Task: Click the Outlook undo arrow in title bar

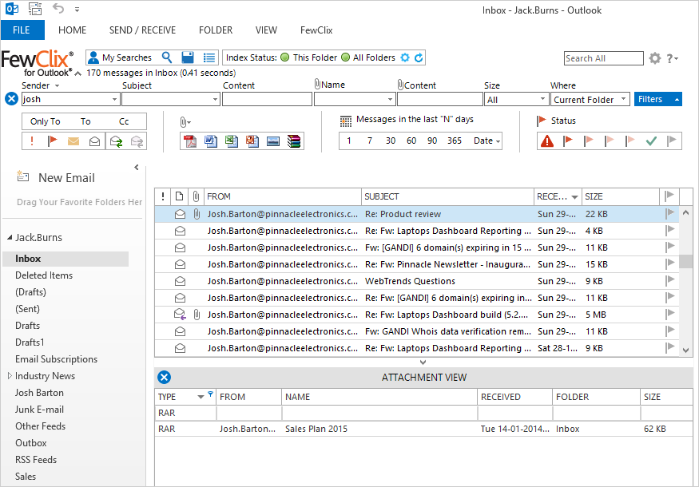Action: [58, 9]
